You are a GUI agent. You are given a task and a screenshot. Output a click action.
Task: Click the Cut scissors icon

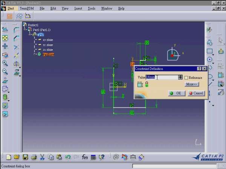point(42,157)
